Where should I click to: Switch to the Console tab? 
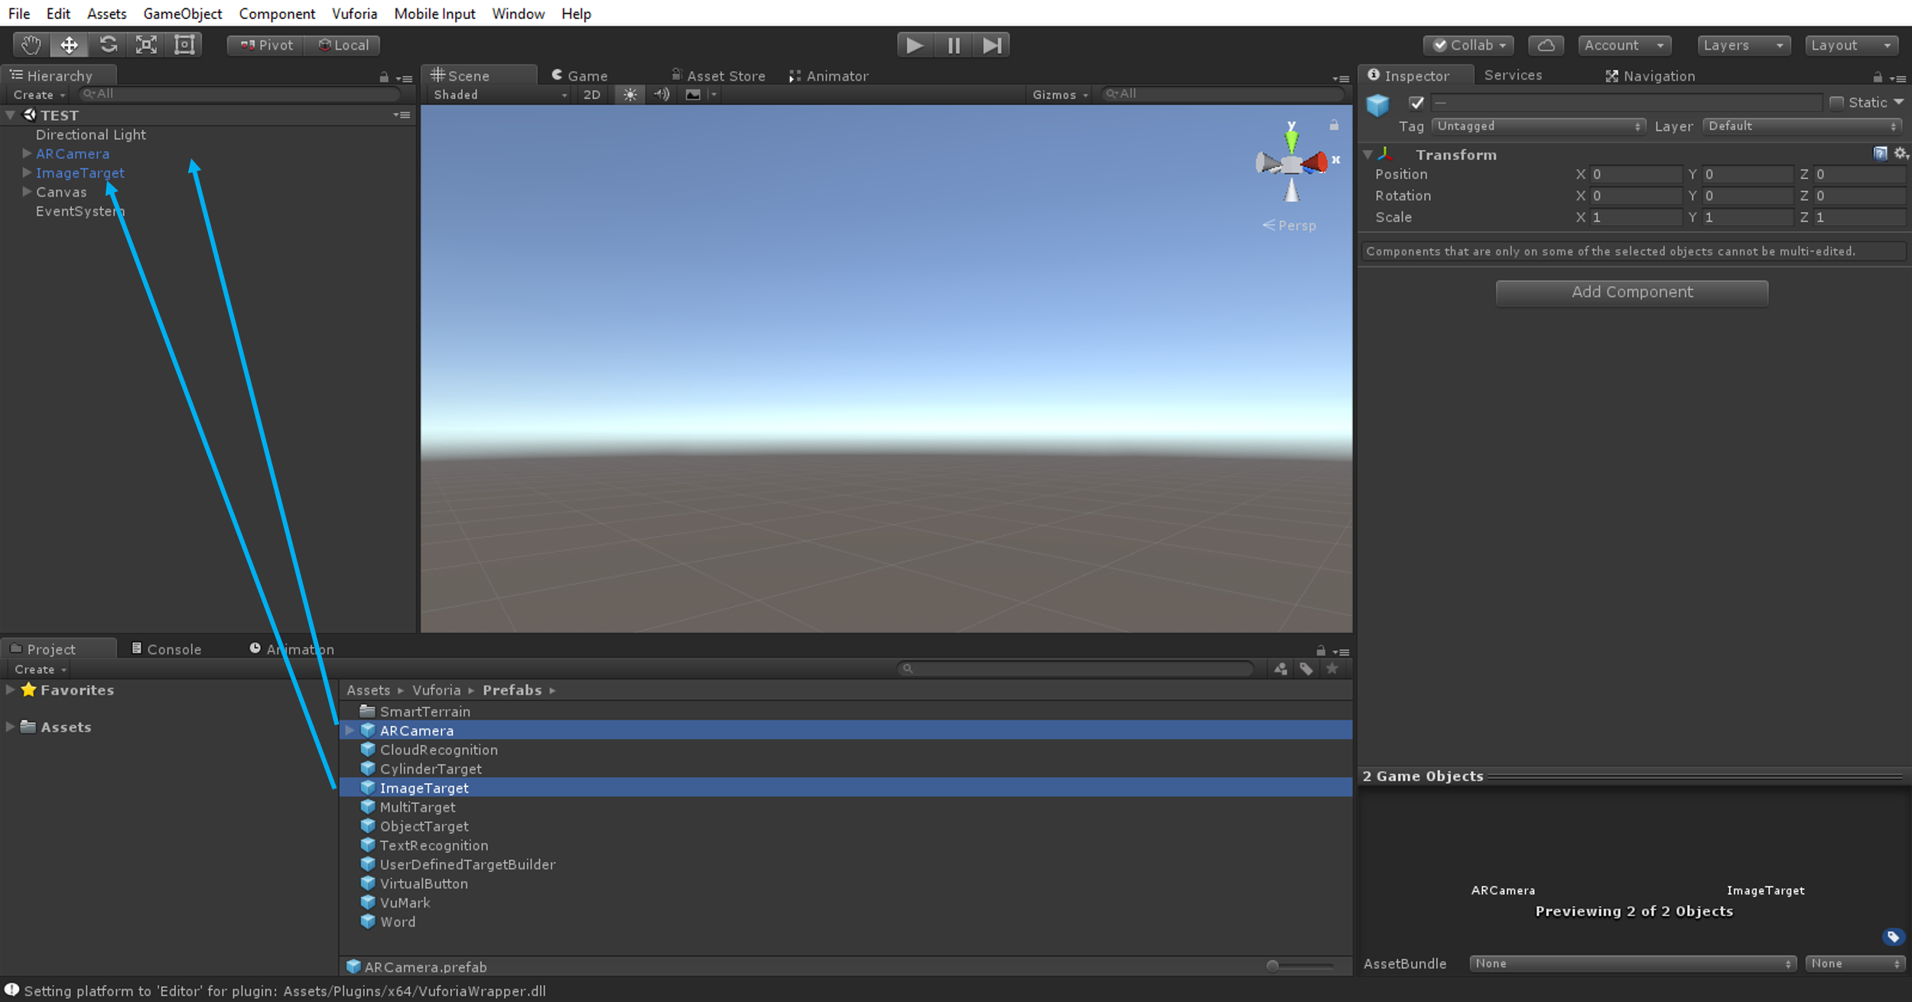coord(166,649)
